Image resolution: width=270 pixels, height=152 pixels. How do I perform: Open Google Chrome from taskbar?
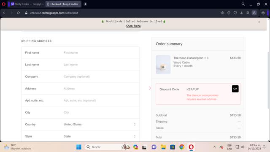pyautogui.click(x=182, y=147)
